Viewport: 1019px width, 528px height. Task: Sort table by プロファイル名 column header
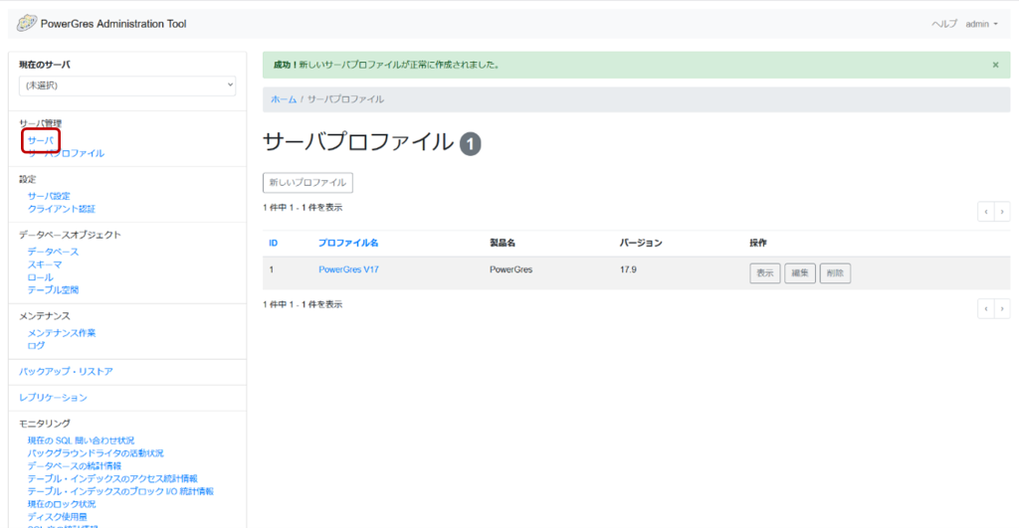tap(348, 243)
